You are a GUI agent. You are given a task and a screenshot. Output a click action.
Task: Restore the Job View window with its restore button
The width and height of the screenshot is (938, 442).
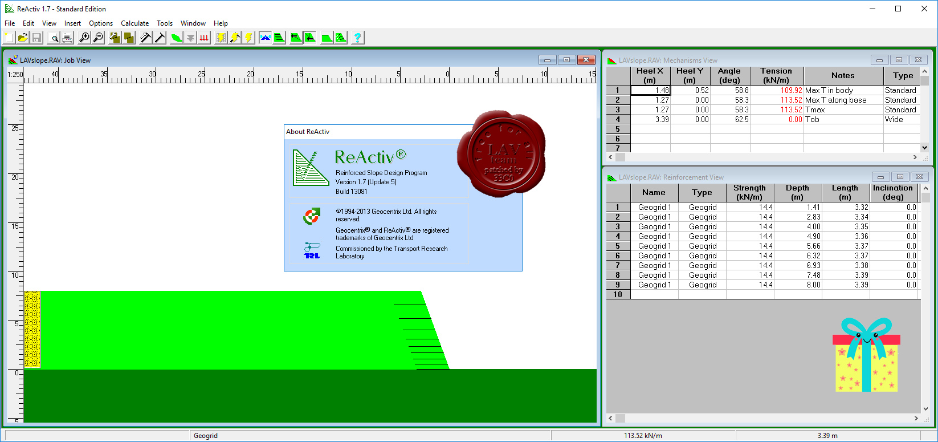click(x=566, y=60)
